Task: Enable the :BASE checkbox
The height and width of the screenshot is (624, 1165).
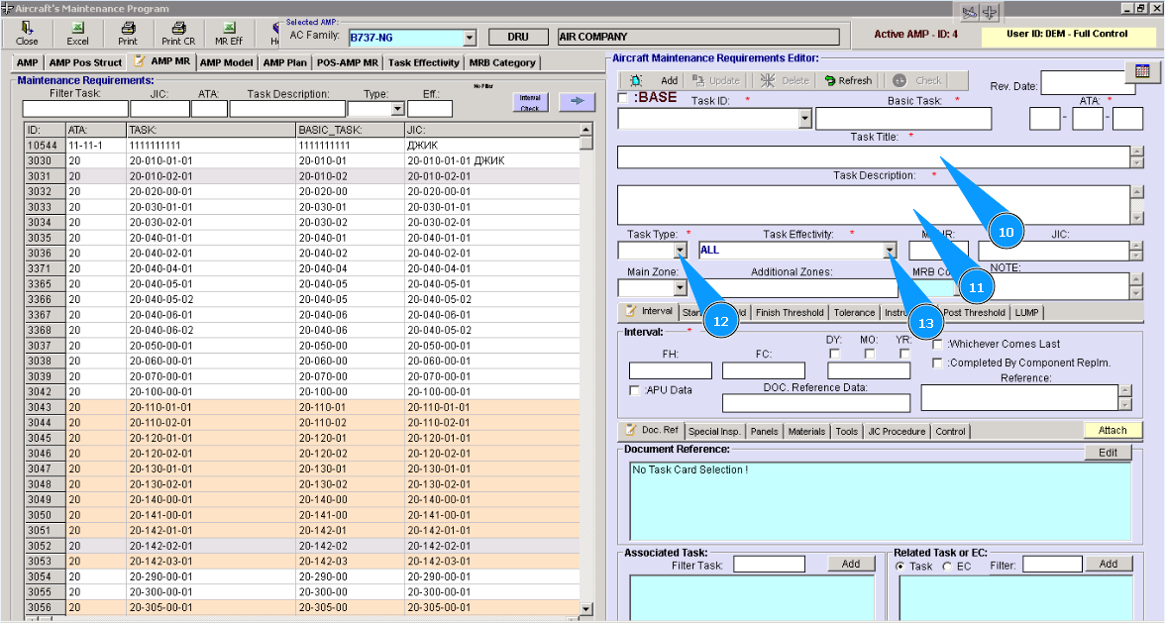Action: point(622,98)
